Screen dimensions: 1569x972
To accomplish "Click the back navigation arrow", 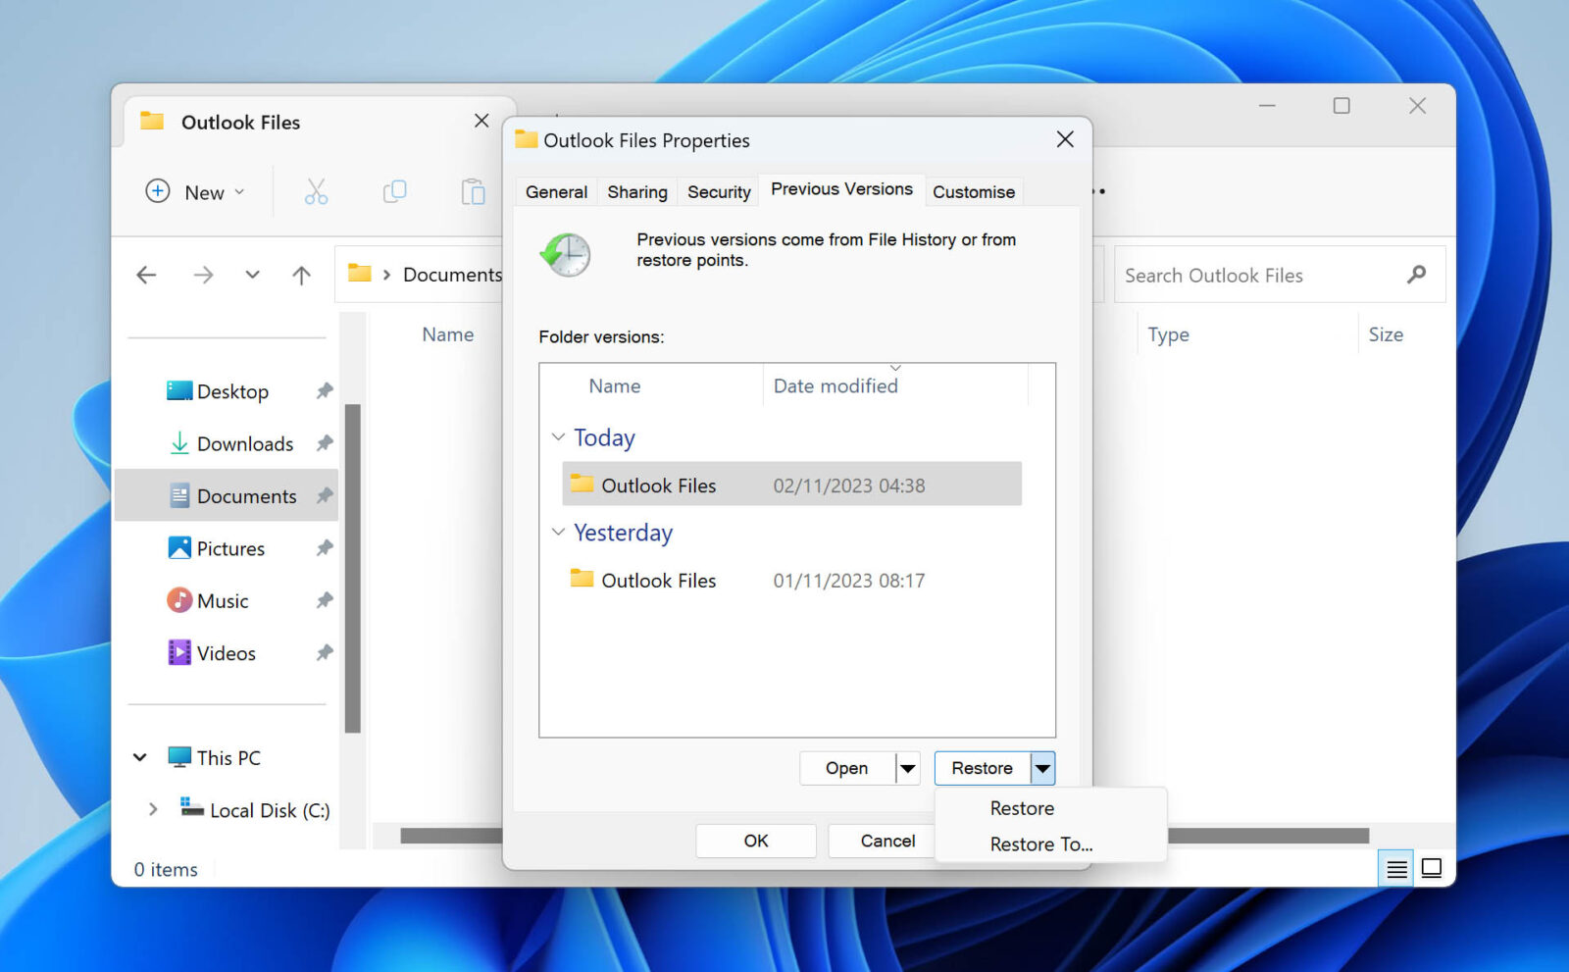I will (145, 275).
